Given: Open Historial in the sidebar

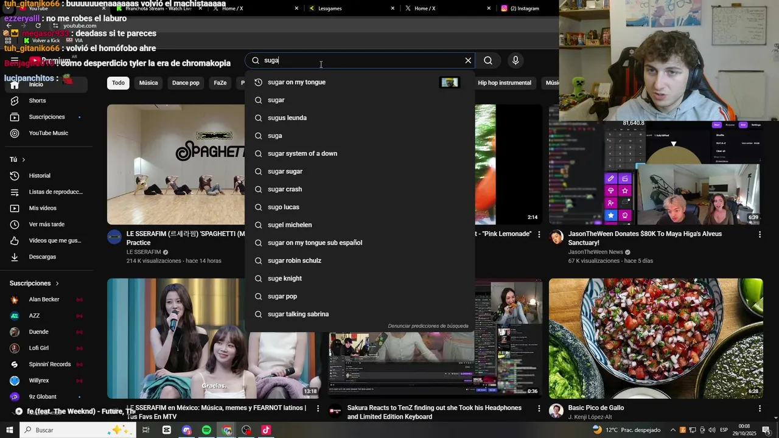Looking at the screenshot, I should click(46, 176).
